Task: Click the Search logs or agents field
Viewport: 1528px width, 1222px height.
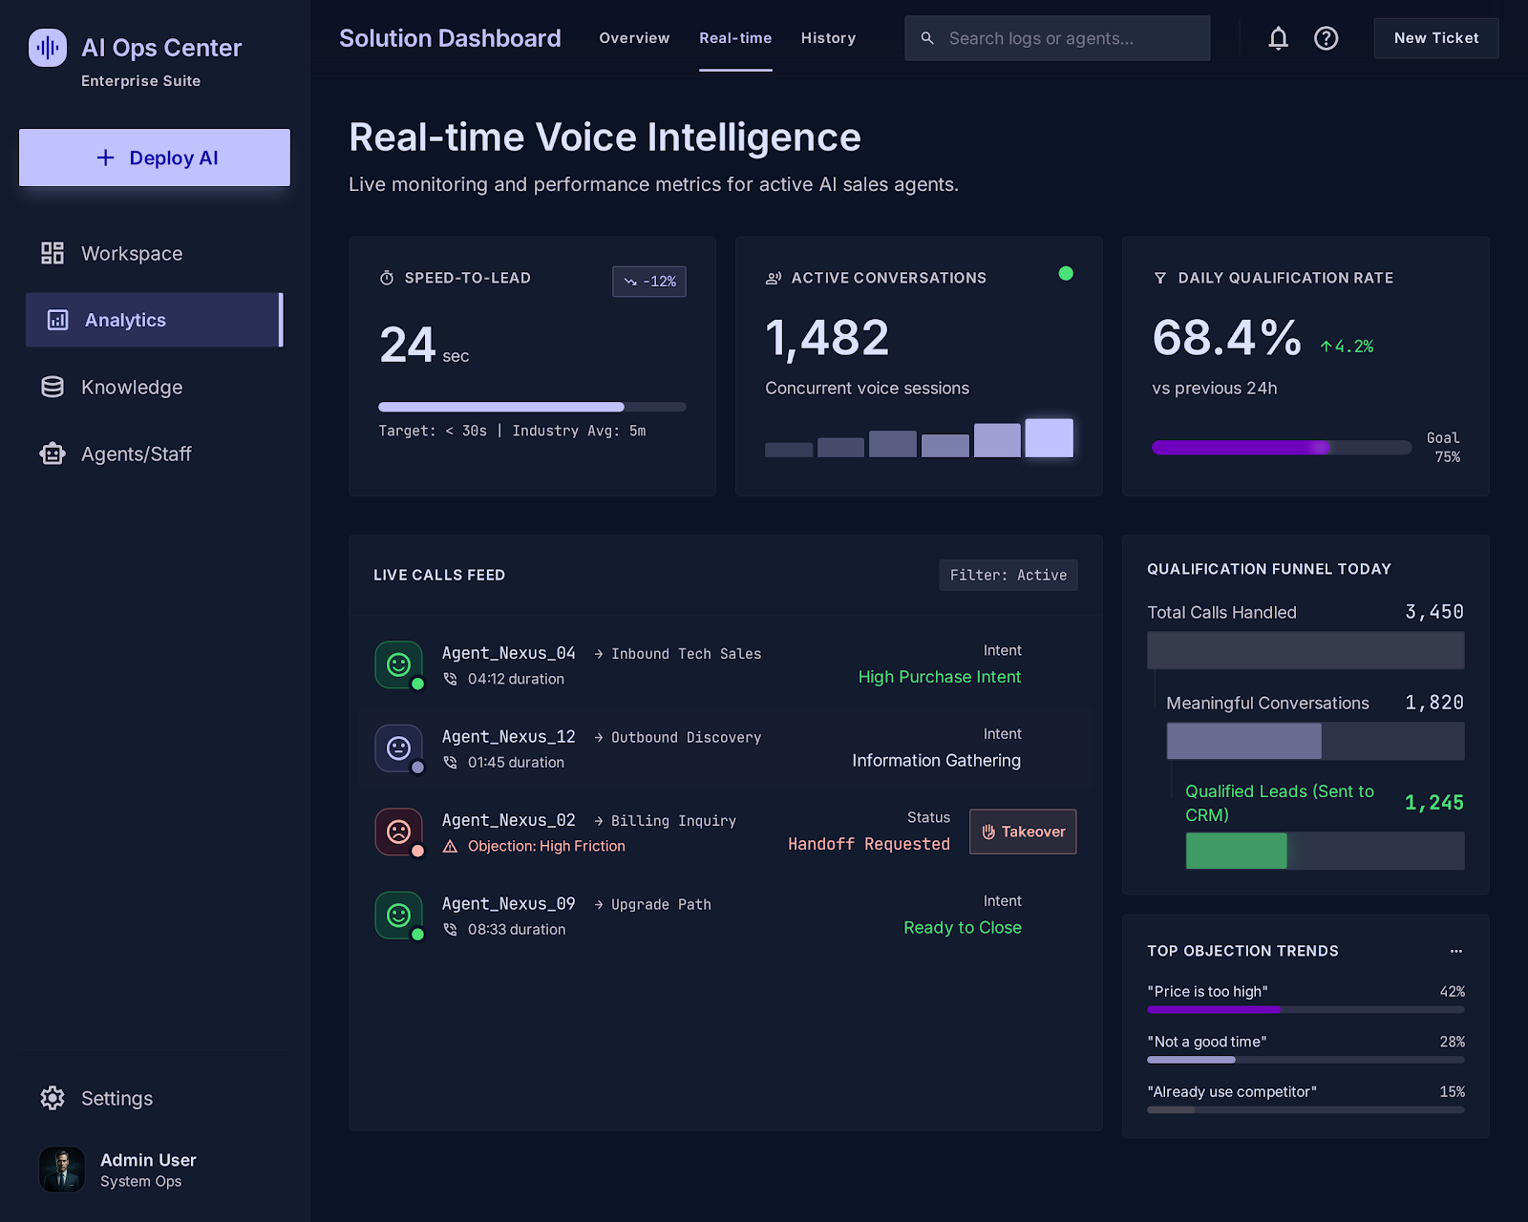Action: coord(1057,38)
